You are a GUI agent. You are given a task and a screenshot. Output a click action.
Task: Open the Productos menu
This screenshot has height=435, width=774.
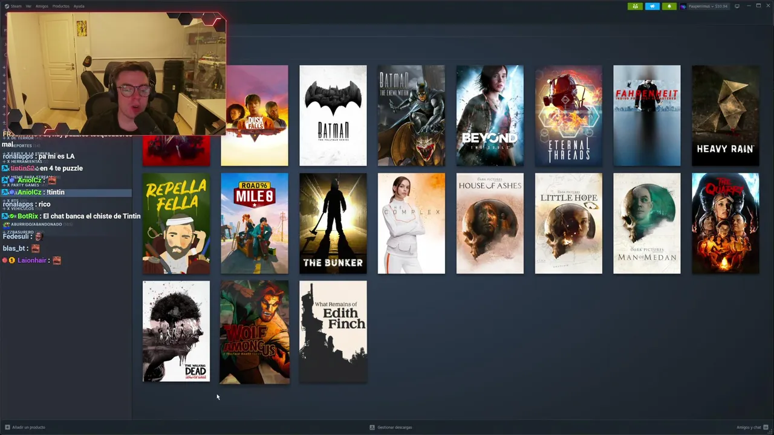coord(61,6)
